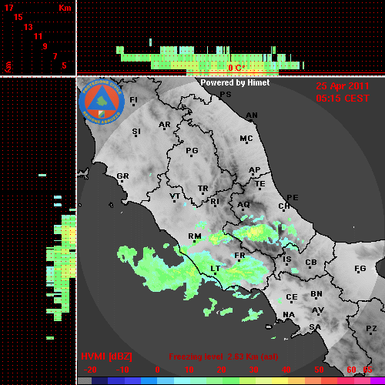Click the LT city label
The image size is (385, 385).
tap(215, 269)
